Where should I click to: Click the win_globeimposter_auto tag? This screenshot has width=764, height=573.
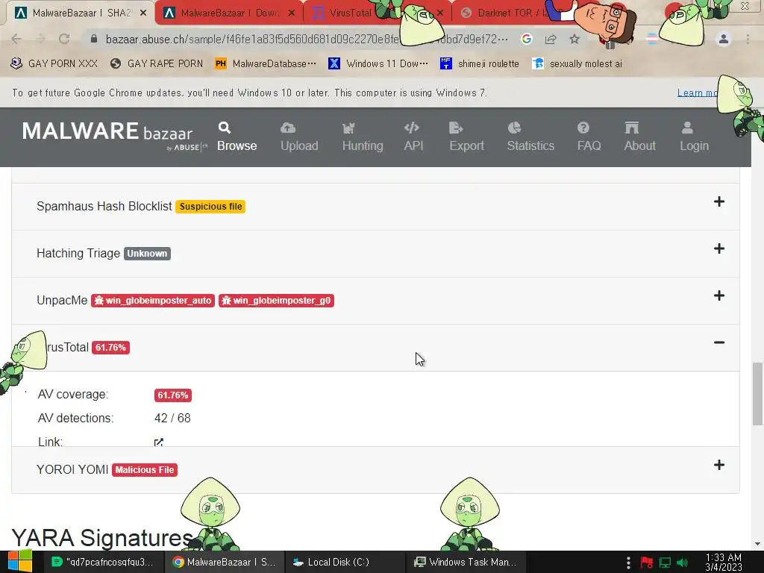153,301
